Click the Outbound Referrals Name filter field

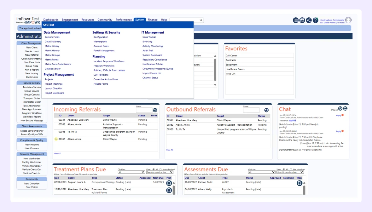[251, 110]
